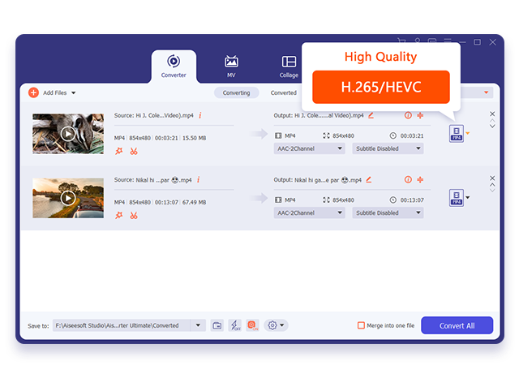Toggle the orange GPU boost icon
The height and width of the screenshot is (378, 519).
tap(252, 325)
